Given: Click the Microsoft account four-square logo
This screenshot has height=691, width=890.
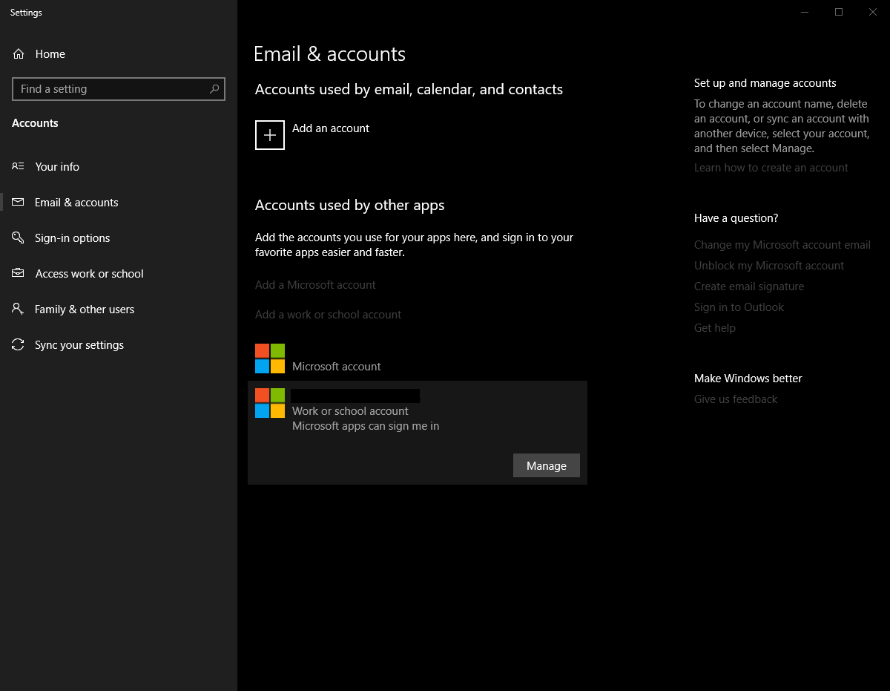Looking at the screenshot, I should 269,357.
